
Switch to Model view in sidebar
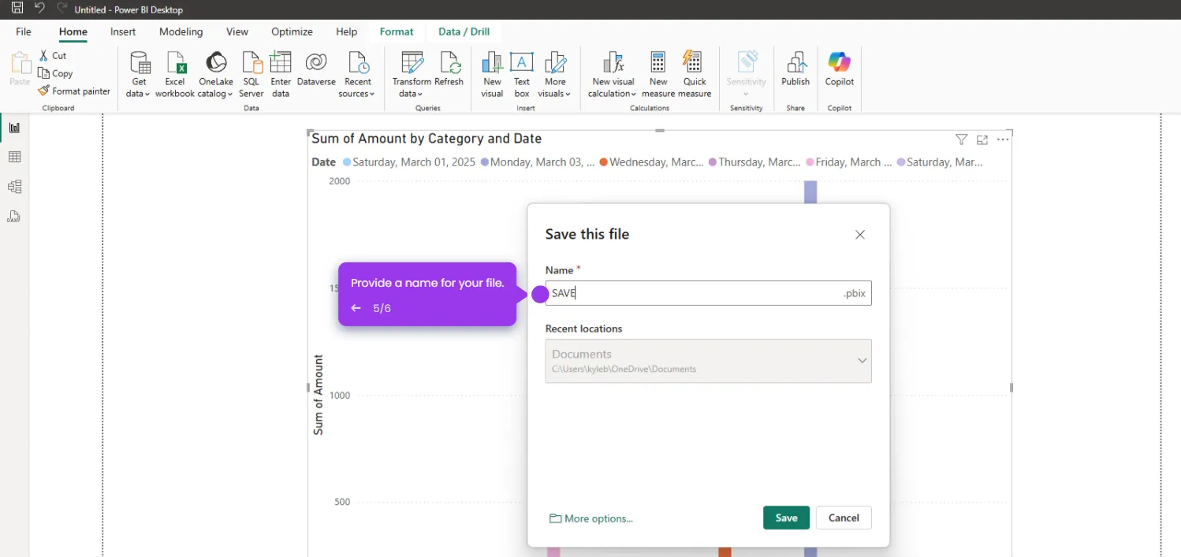tap(14, 187)
